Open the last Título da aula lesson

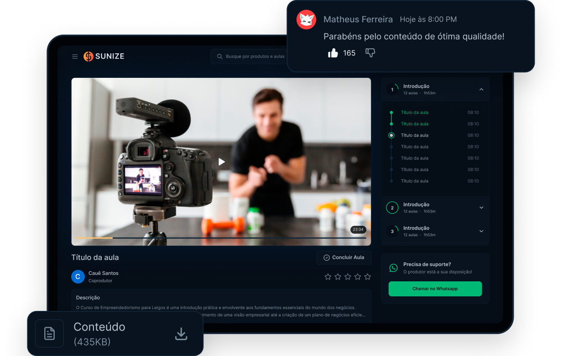pos(414,181)
